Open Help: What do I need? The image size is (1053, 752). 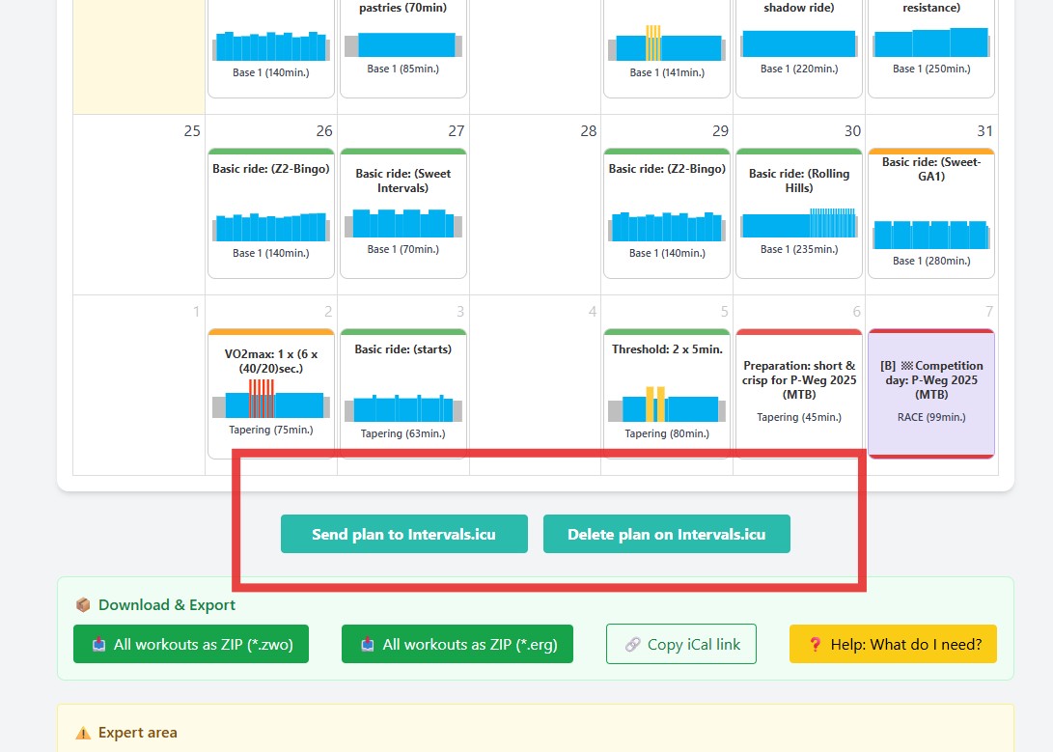892,644
